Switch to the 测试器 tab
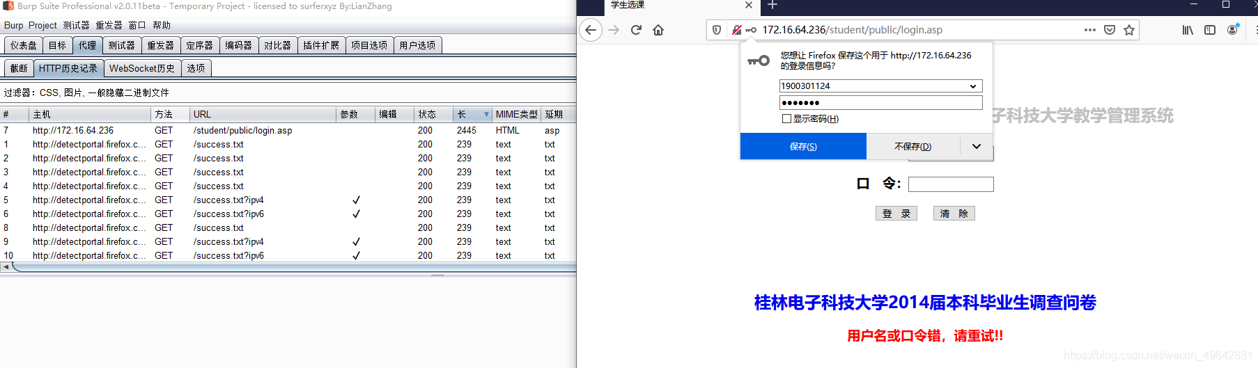This screenshot has height=368, width=1258. click(121, 45)
